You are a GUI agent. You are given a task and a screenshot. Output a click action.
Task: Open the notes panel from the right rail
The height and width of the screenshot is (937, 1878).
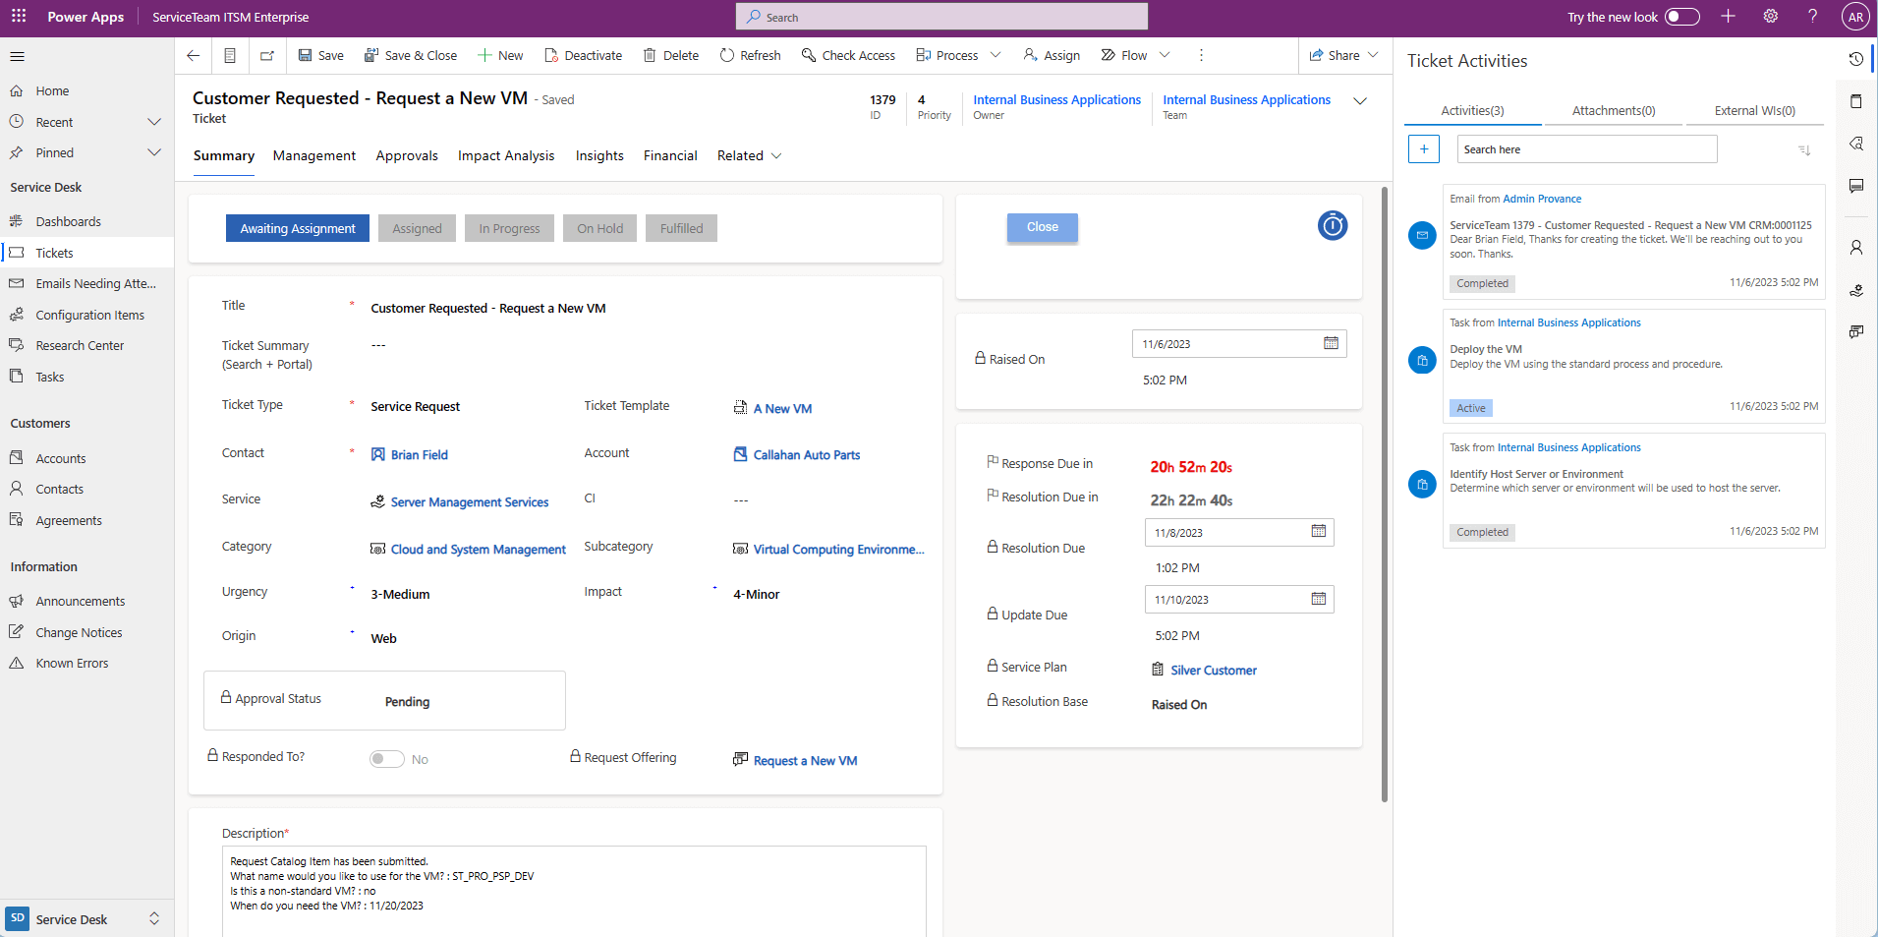click(1857, 100)
